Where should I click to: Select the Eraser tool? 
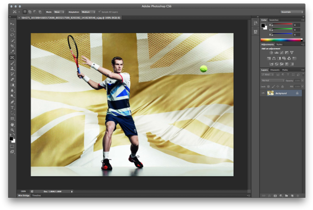12,79
